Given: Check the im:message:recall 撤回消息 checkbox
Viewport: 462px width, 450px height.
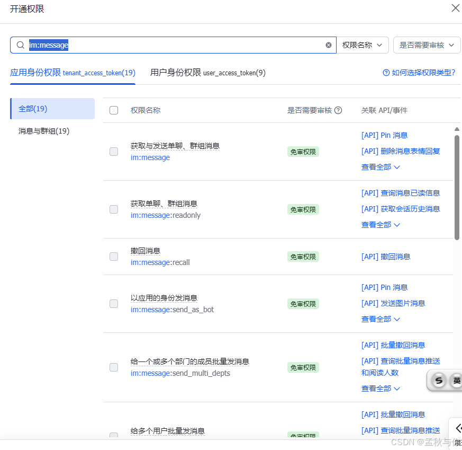Looking at the screenshot, I should [114, 257].
